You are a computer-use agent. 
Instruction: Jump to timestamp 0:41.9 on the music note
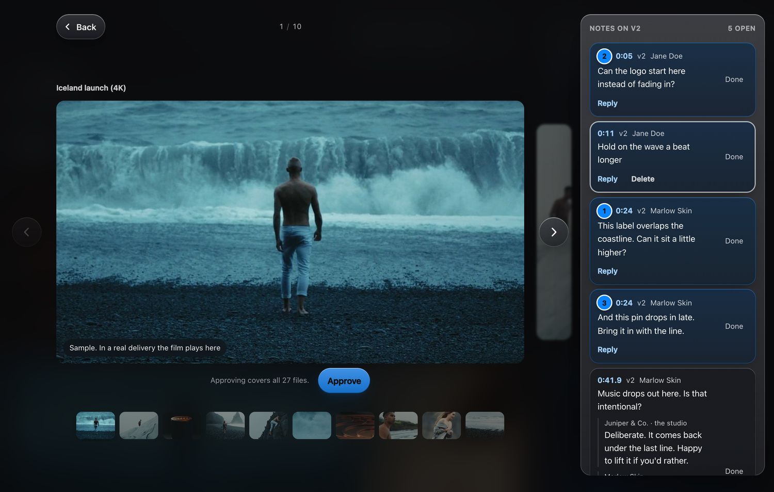point(609,380)
